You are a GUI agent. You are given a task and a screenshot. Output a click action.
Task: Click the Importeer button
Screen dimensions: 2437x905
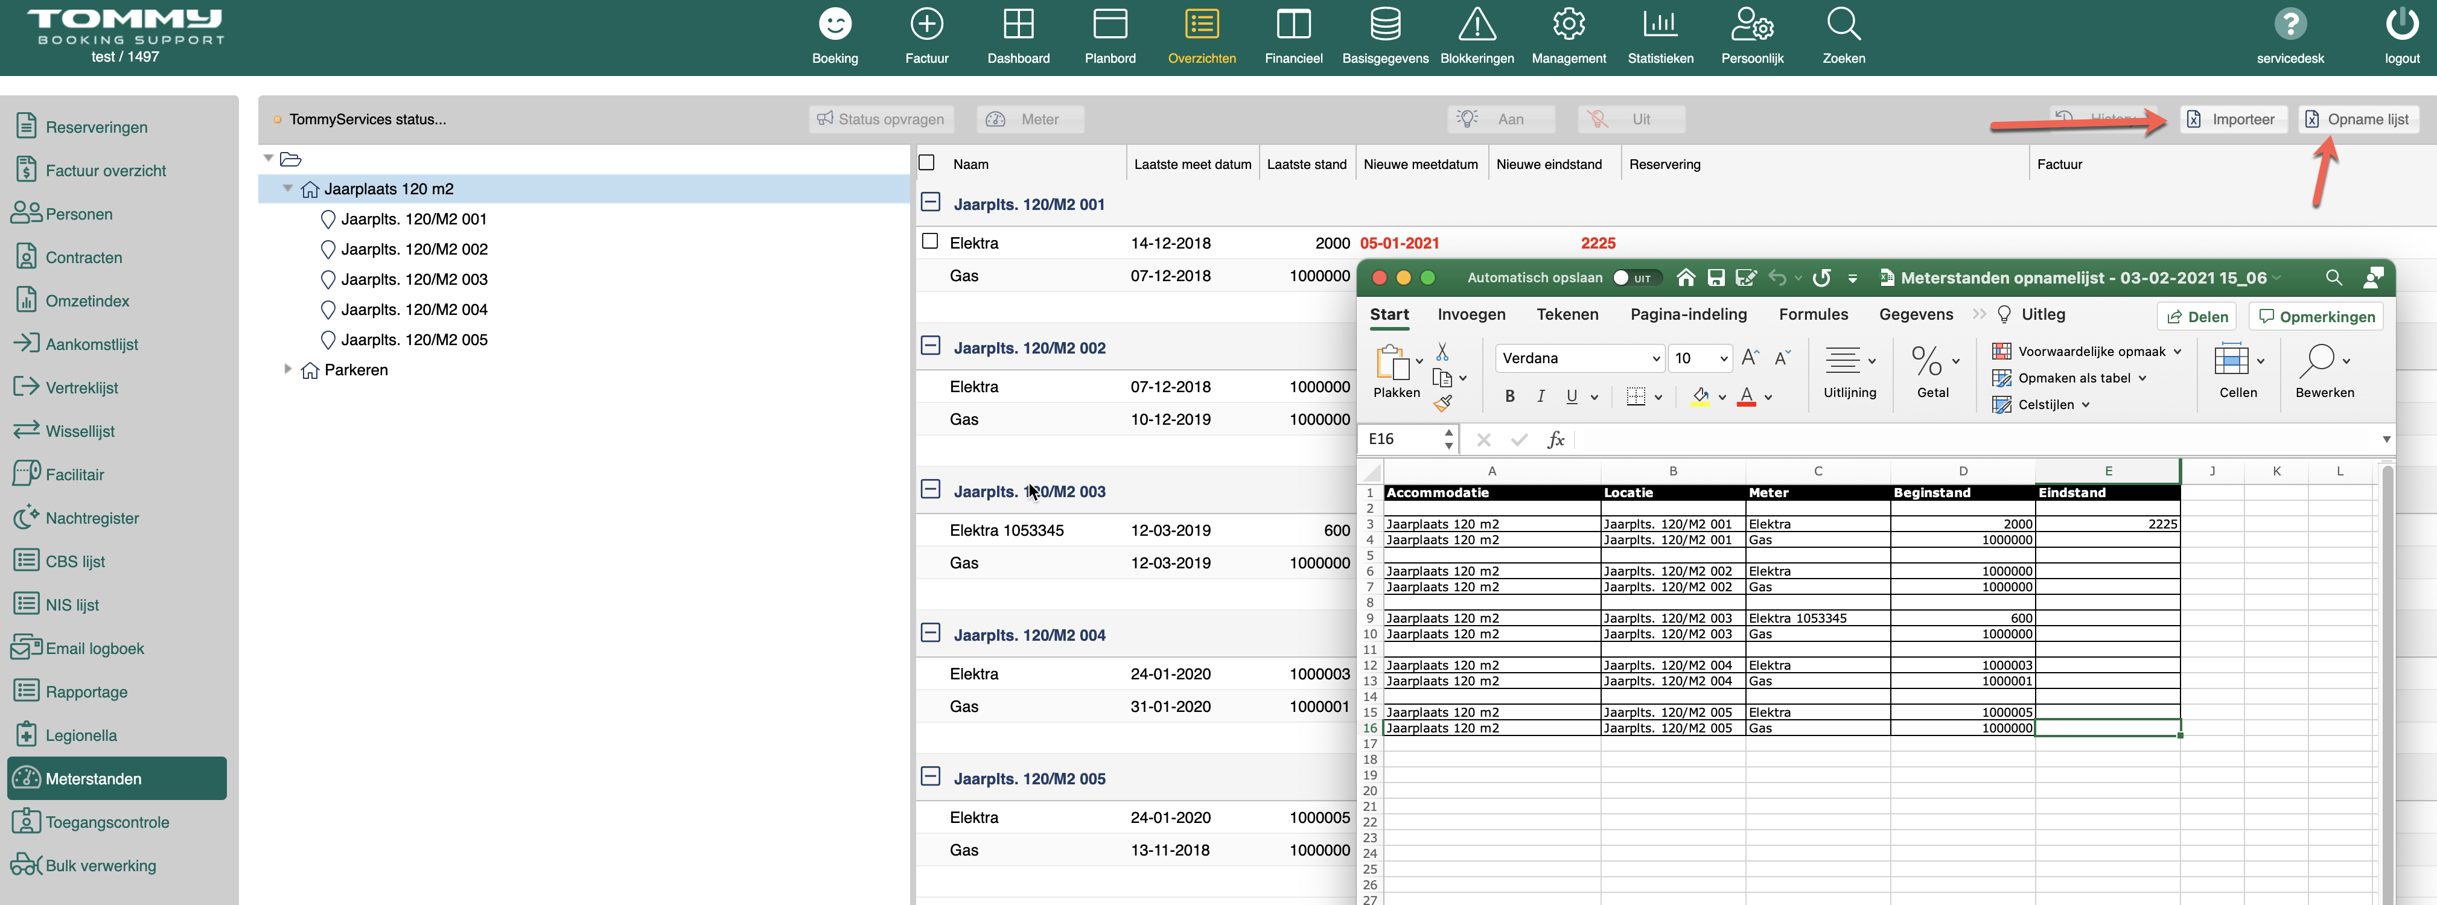[x=2232, y=119]
